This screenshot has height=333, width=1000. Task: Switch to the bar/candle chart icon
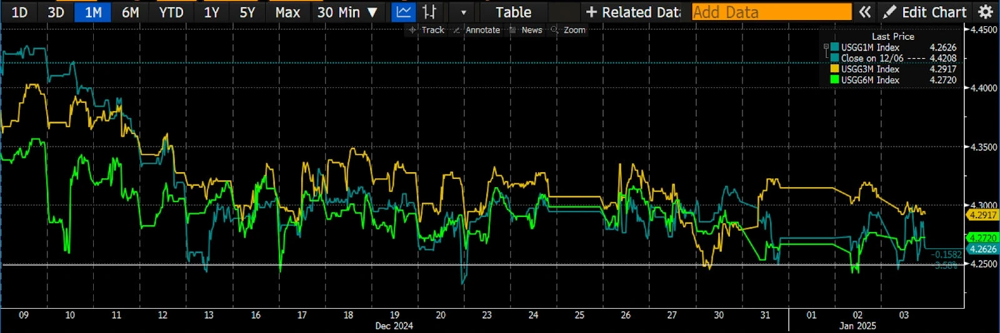(430, 12)
